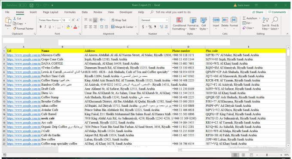Increase font size with the larger A icon
Screen dimensions: 292x159
click(73, 20)
